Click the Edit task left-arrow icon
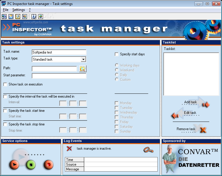This screenshot has width=222, height=176. (175, 116)
